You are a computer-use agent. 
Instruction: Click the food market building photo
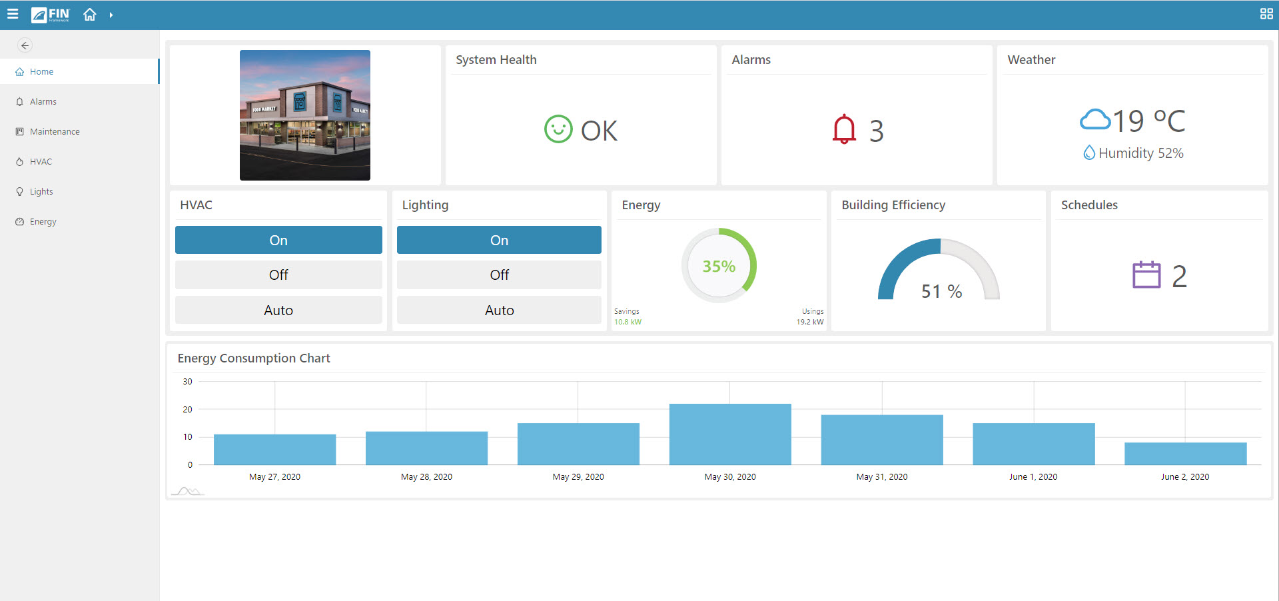pos(305,115)
